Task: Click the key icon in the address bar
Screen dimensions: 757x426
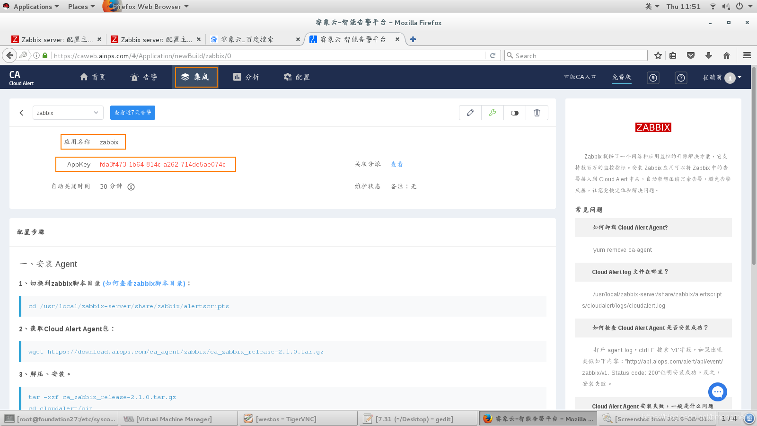Action: click(x=23, y=55)
